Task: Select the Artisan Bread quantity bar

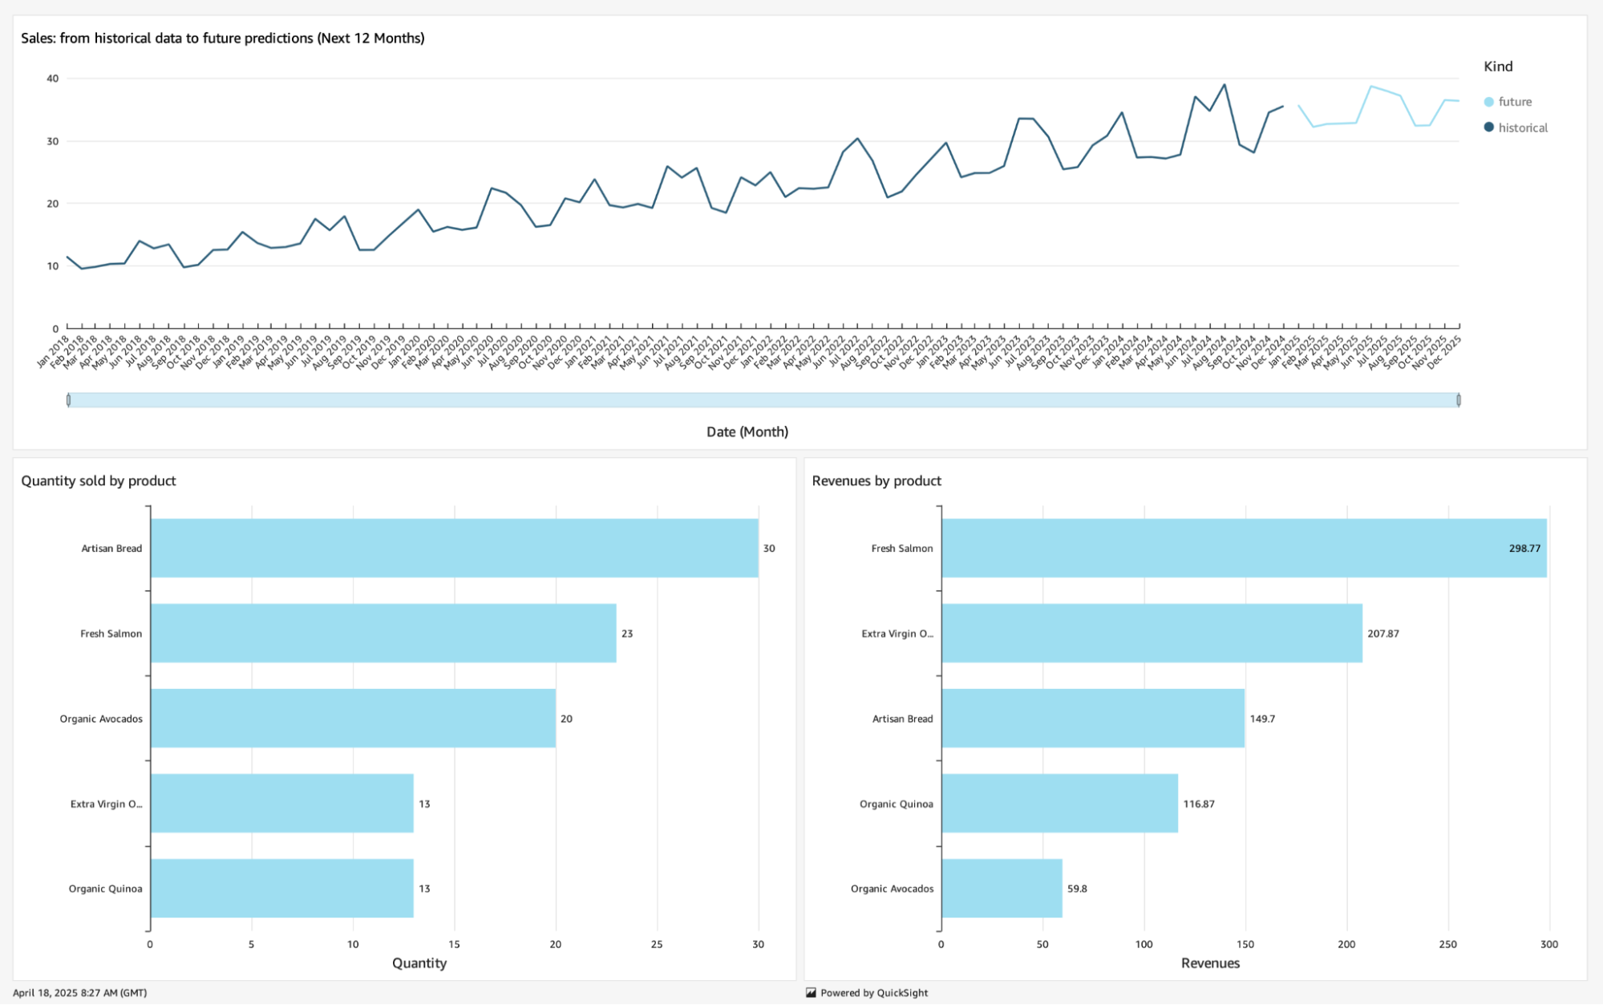Action: tap(454, 548)
